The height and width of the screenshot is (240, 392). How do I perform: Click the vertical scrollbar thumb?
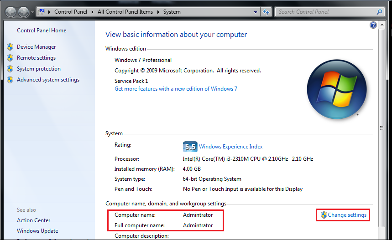[x=382, y=128]
